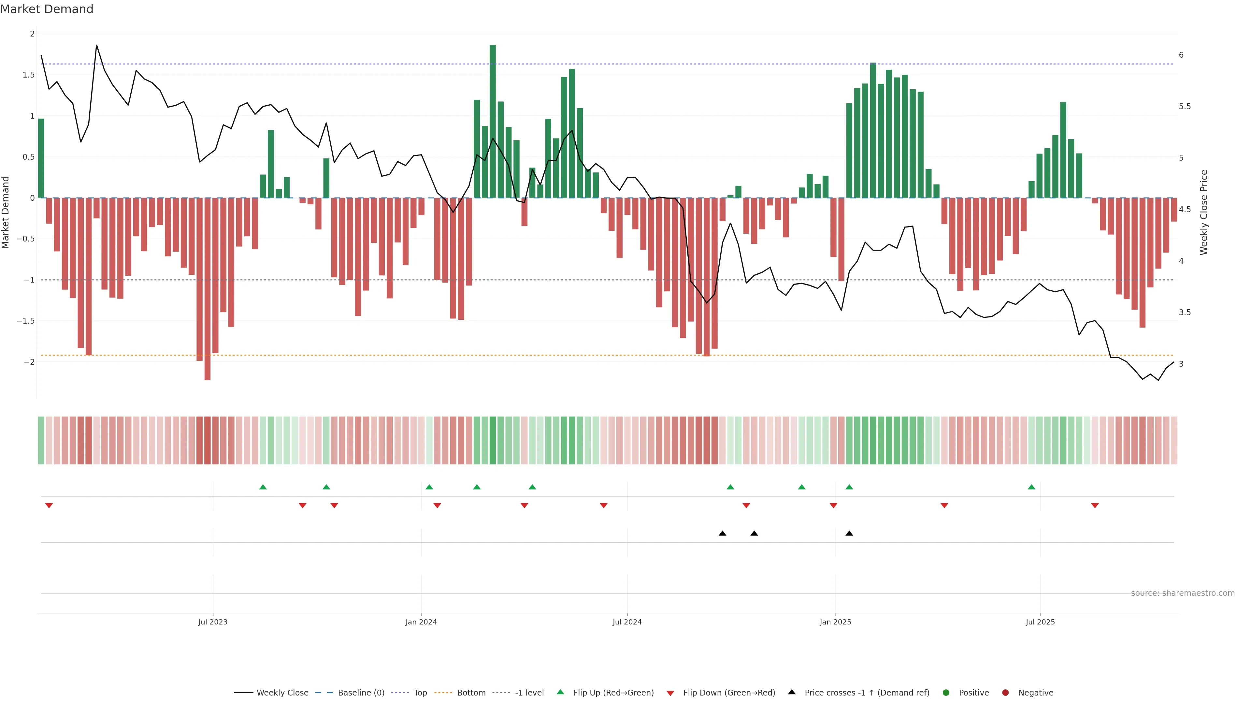Click the Weekly Close Price axis title

1203,212
